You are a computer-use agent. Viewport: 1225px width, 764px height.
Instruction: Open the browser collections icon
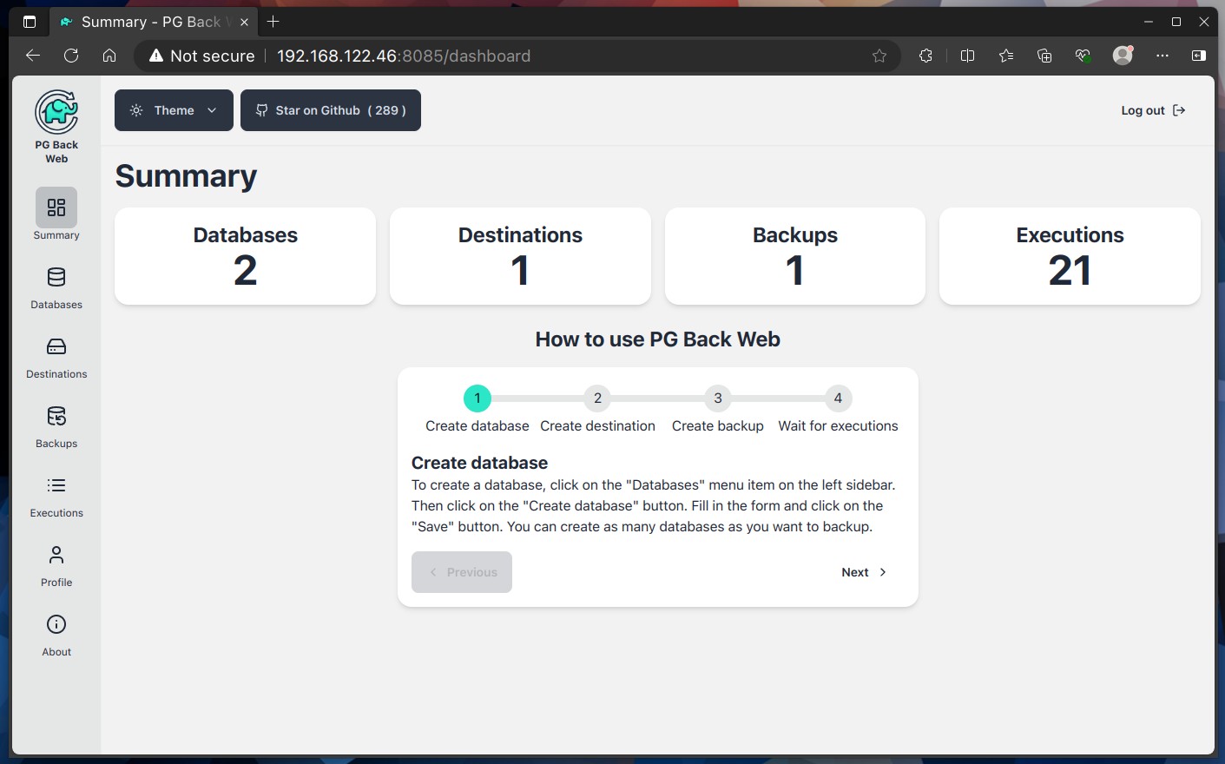tap(1044, 56)
